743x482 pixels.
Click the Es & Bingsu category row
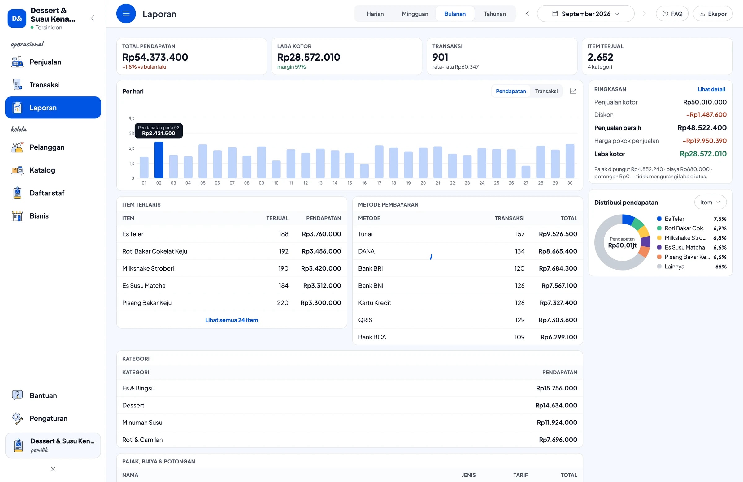pos(350,388)
